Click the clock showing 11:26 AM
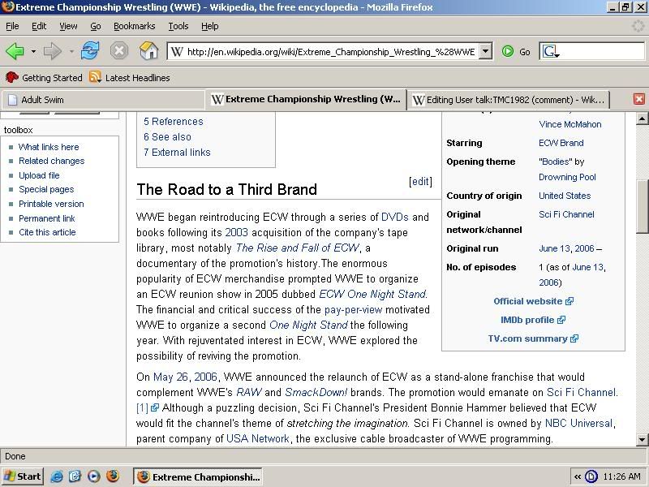Image resolution: width=649 pixels, height=487 pixels. pos(622,477)
